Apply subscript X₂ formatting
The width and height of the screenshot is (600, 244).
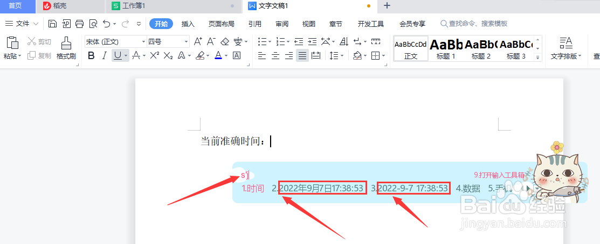pos(168,56)
